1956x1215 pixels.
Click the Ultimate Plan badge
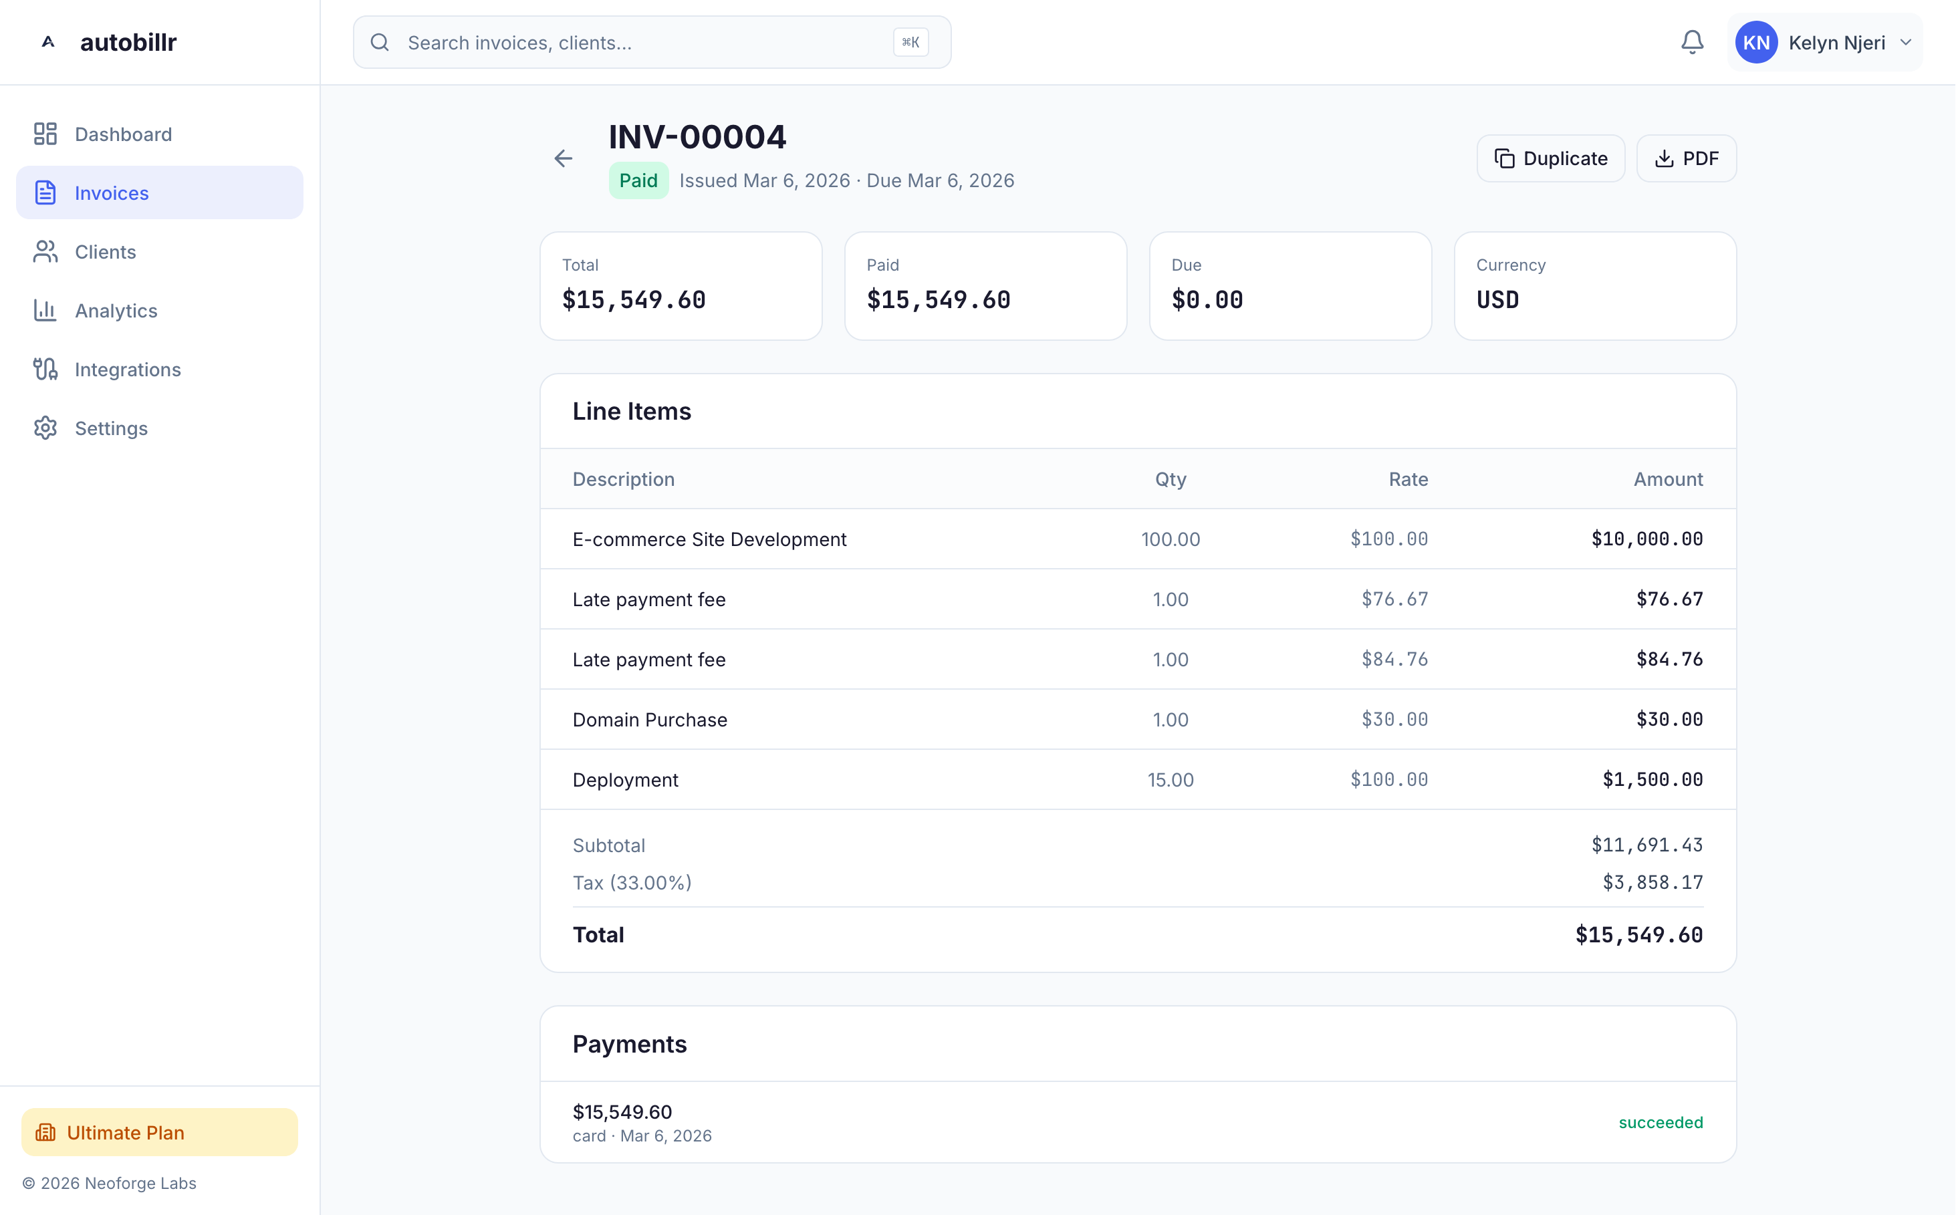click(159, 1131)
